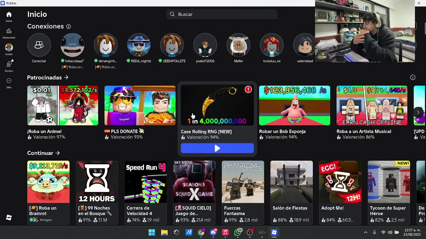Click the Buscar search field

pyautogui.click(x=222, y=14)
